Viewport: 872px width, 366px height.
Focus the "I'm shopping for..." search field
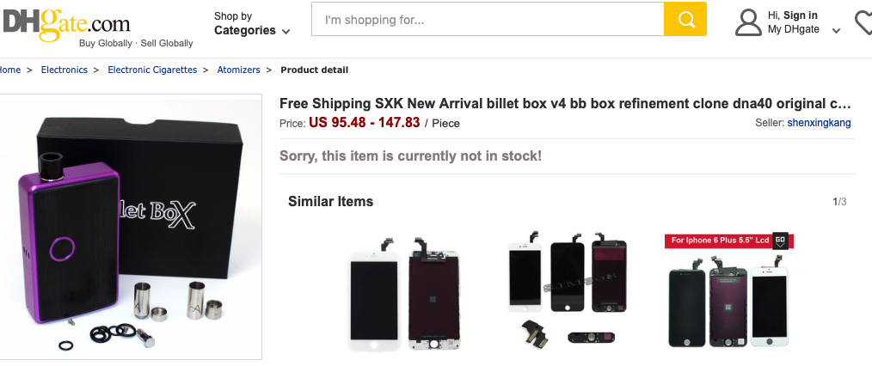pos(488,19)
